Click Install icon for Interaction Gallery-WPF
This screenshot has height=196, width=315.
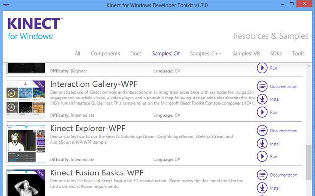262,99
